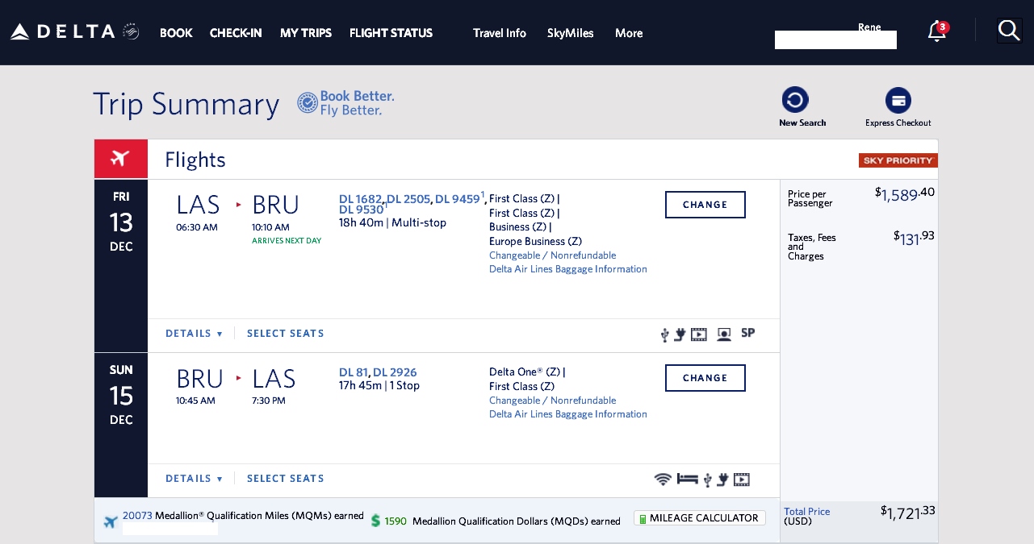This screenshot has height=544, width=1034.
Task: Go to the MY TRIPS menu item
Action: 306,33
